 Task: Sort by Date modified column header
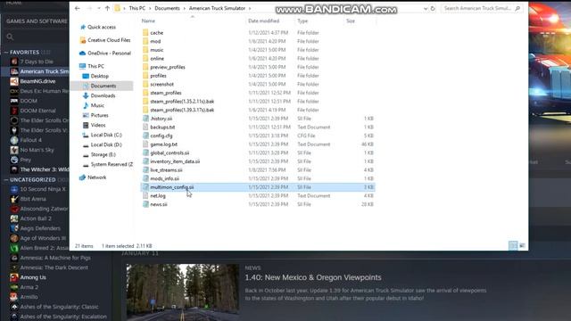click(x=264, y=21)
